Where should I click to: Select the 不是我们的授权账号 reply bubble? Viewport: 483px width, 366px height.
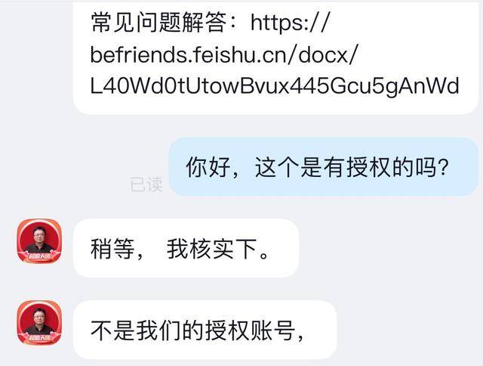coord(205,330)
